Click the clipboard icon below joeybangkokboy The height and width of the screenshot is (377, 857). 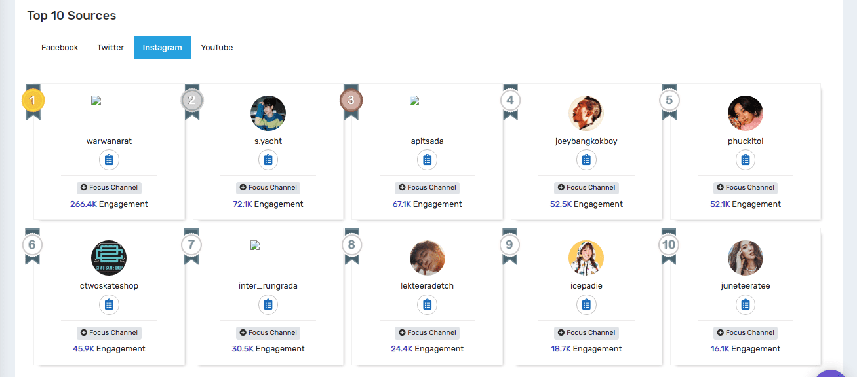click(x=586, y=160)
